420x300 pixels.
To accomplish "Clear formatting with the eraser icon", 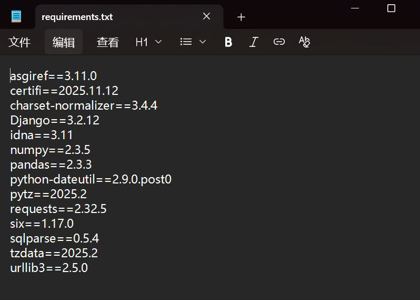I will (304, 42).
